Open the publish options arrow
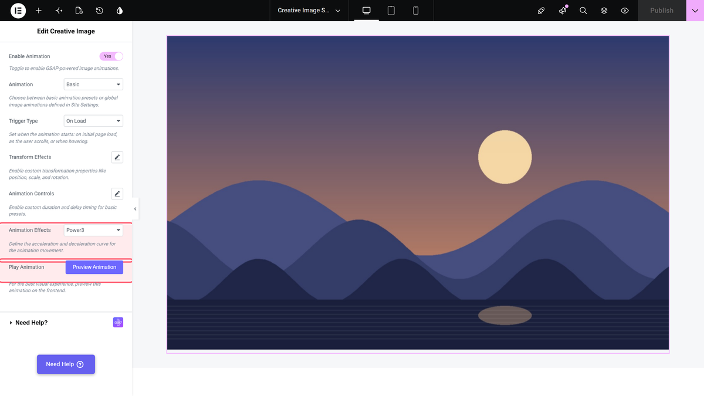Screen dimensions: 704x396 (695, 11)
